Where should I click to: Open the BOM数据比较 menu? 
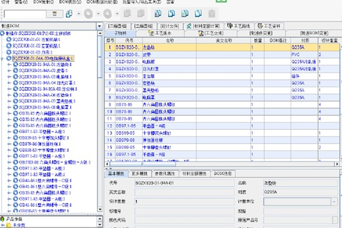pyautogui.click(x=102, y=2)
